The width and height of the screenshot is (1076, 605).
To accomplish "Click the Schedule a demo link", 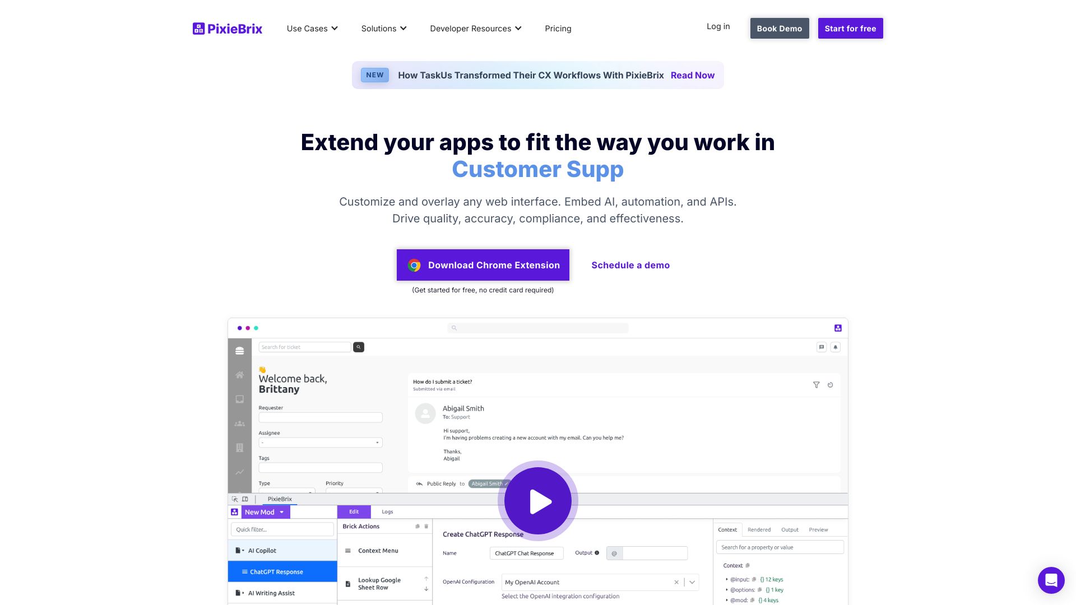I will click(x=630, y=264).
